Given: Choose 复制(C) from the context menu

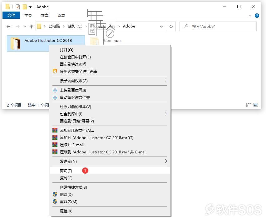Looking at the screenshot, I should 110,178.
